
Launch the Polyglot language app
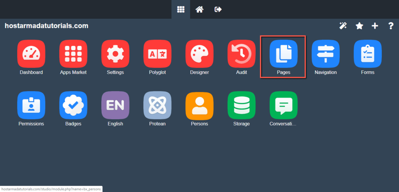click(x=157, y=54)
